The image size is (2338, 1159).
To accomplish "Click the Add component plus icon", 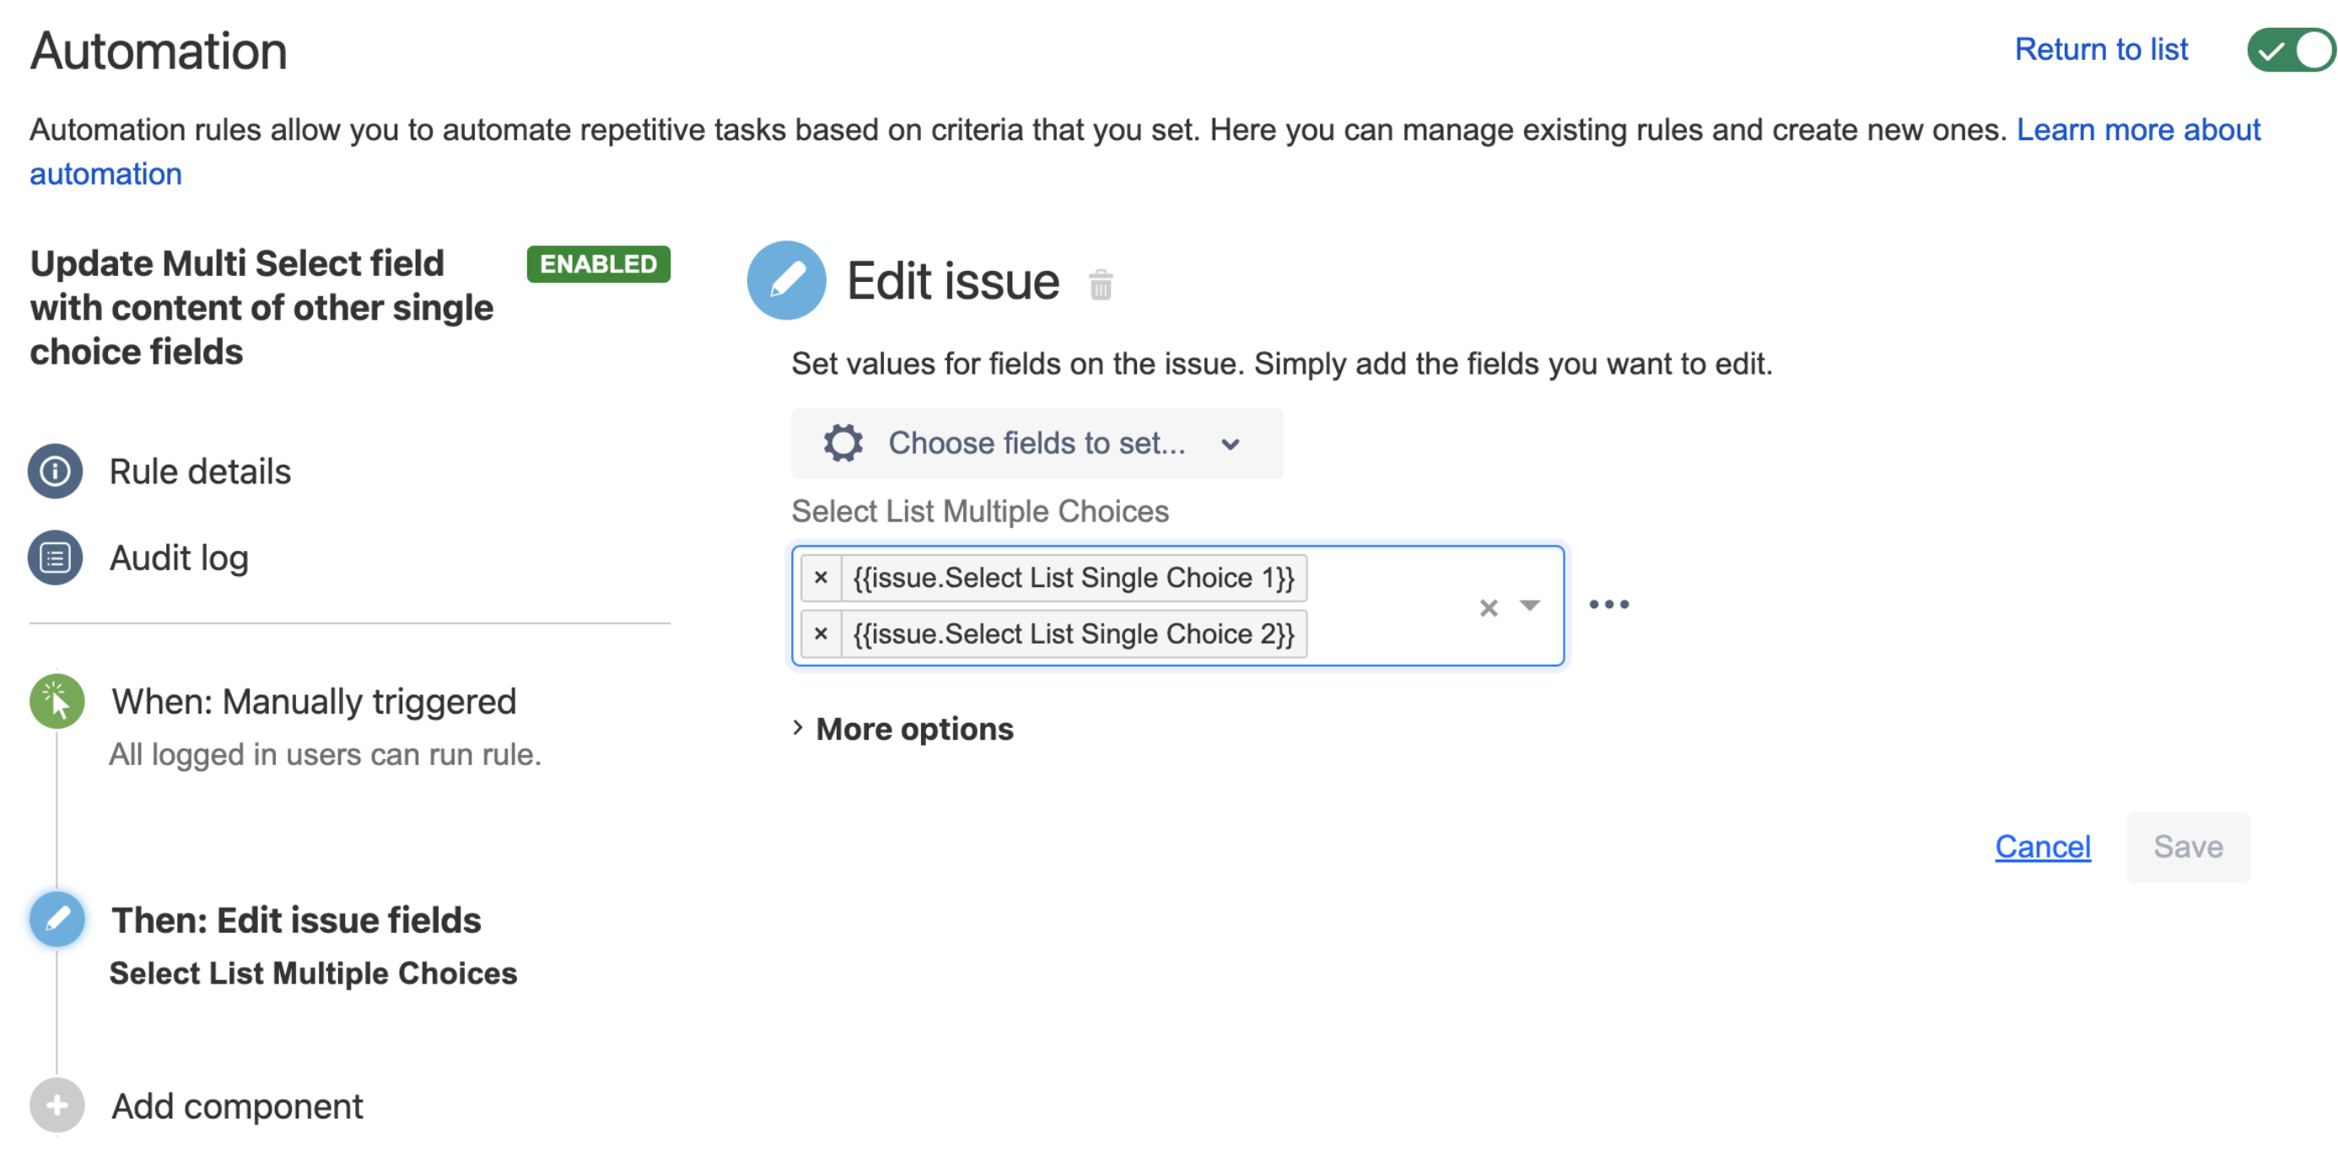I will pyautogui.click(x=57, y=1107).
